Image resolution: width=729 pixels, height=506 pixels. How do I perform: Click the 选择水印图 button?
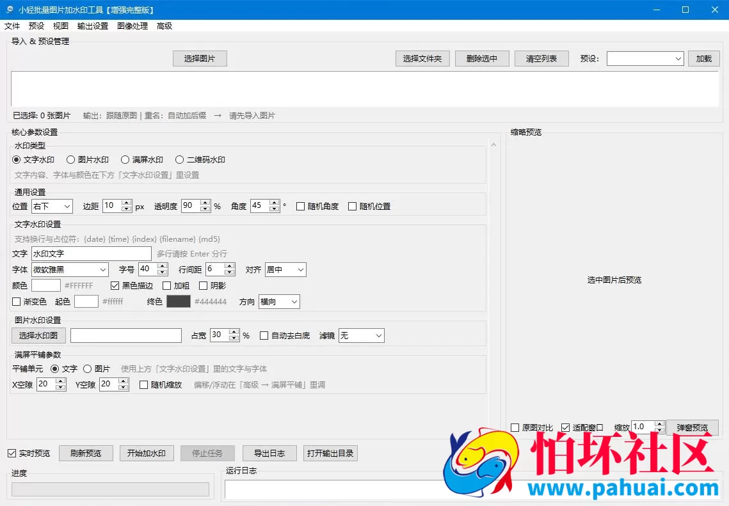click(x=38, y=335)
